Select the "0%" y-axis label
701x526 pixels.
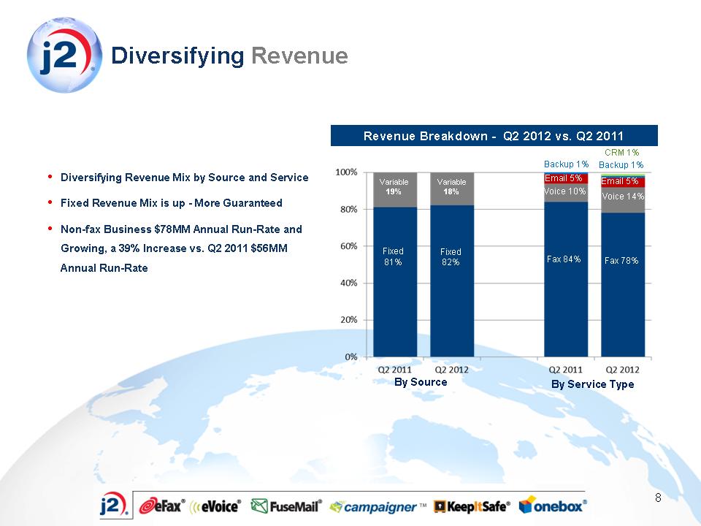pos(351,357)
